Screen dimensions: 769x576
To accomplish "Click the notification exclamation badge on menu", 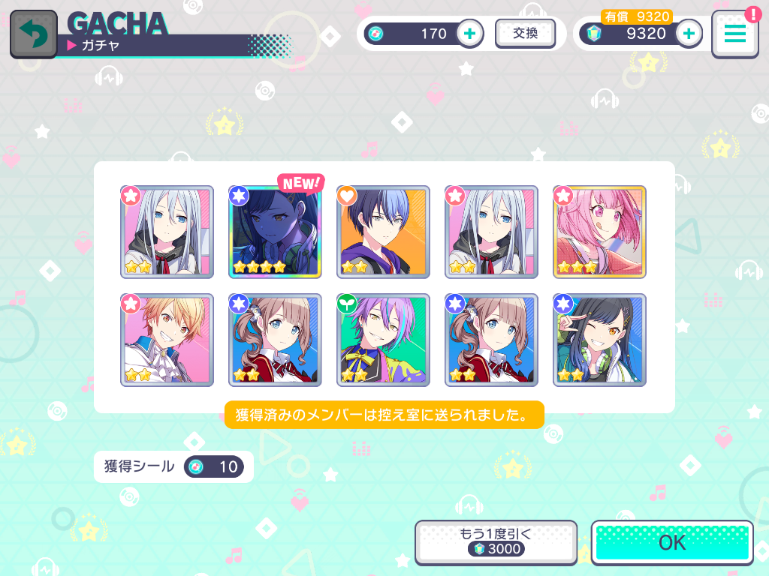I will point(752,15).
